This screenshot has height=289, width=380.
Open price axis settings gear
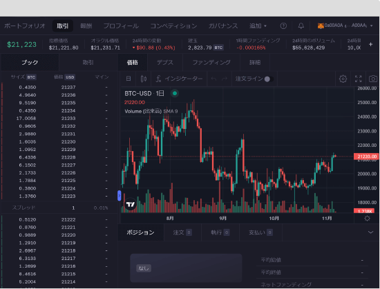[x=367, y=219]
